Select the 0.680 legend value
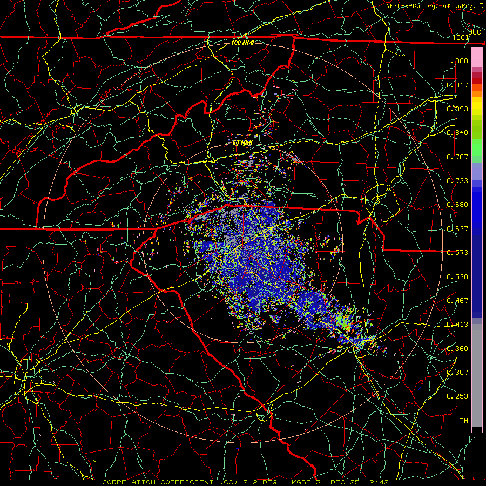The image size is (486, 486). pyautogui.click(x=457, y=205)
